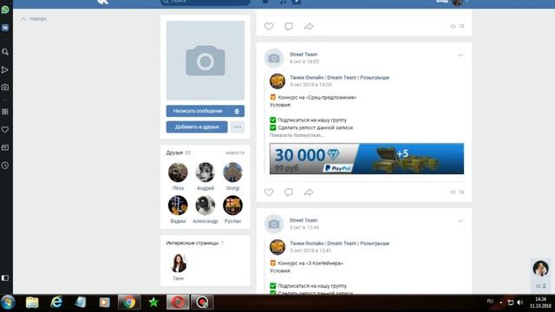
Task: Open the personal news arrow in the sidebar
Action: point(5,69)
